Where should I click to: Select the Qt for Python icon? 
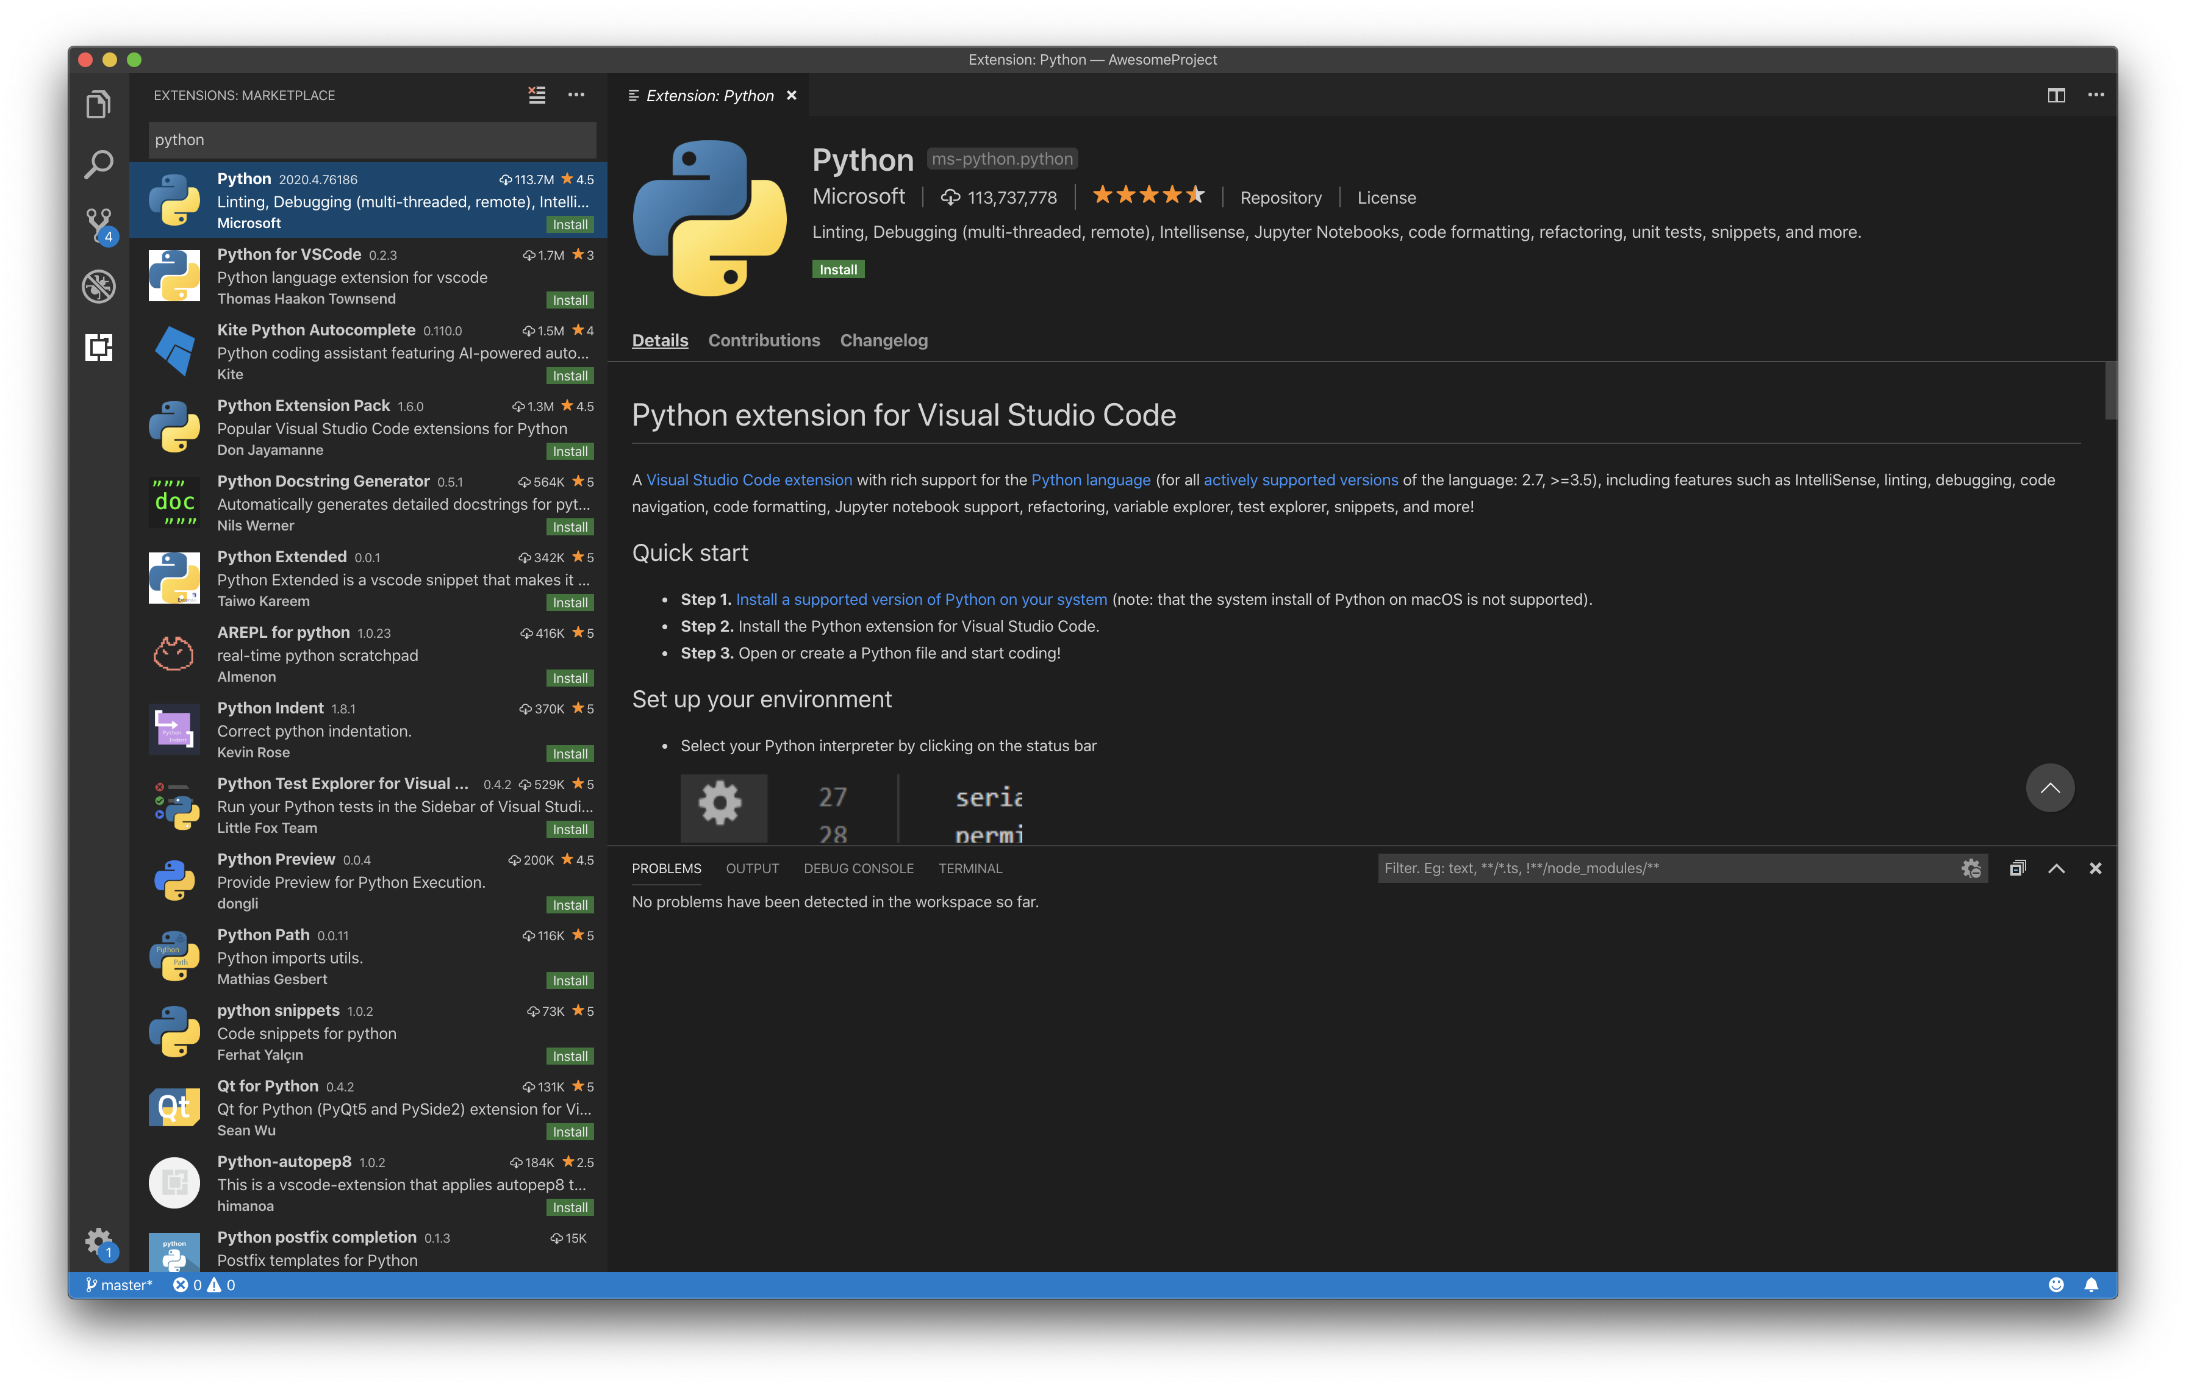pos(174,1108)
